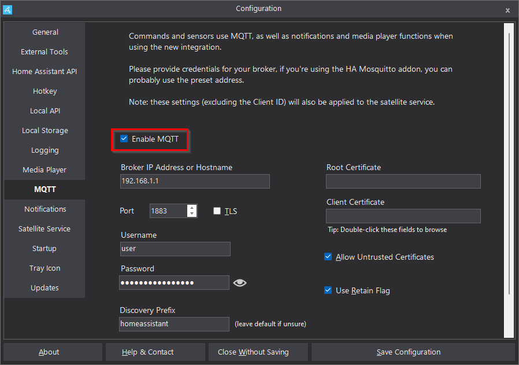Click the Broker IP Address field
This screenshot has height=365, width=519.
[195, 181]
